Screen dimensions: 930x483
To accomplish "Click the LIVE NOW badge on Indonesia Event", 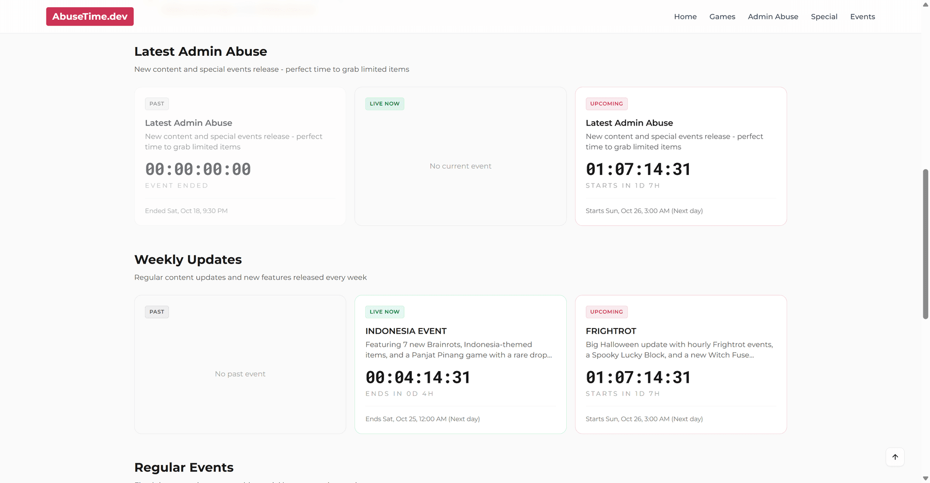I will (385, 312).
